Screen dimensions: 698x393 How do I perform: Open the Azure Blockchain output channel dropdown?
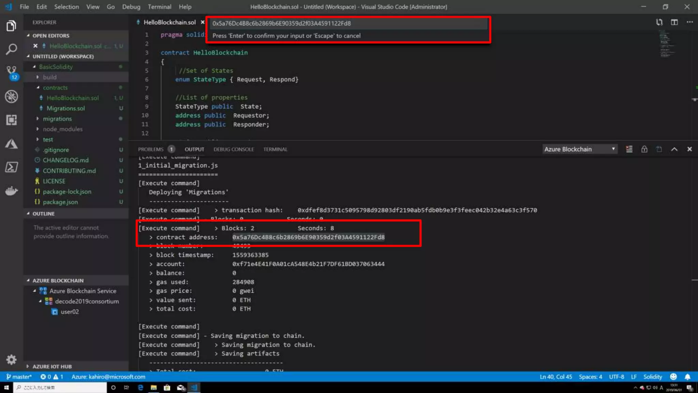coord(579,149)
